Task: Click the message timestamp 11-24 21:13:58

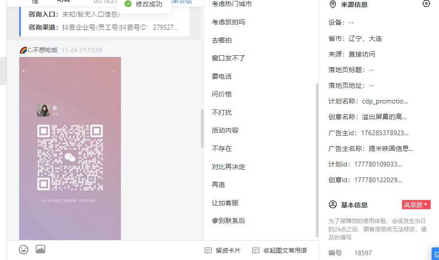Action: pyautogui.click(x=82, y=50)
